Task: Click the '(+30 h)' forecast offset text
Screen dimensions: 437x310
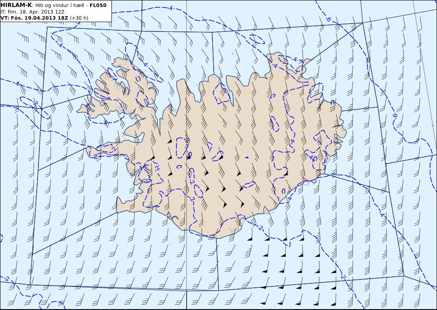Action: point(79,18)
